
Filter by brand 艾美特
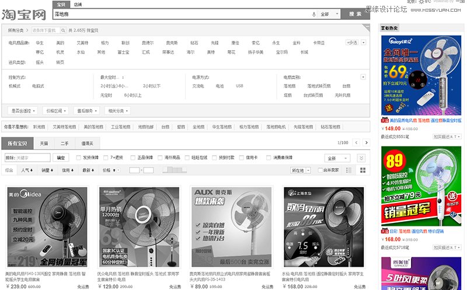[82, 43]
